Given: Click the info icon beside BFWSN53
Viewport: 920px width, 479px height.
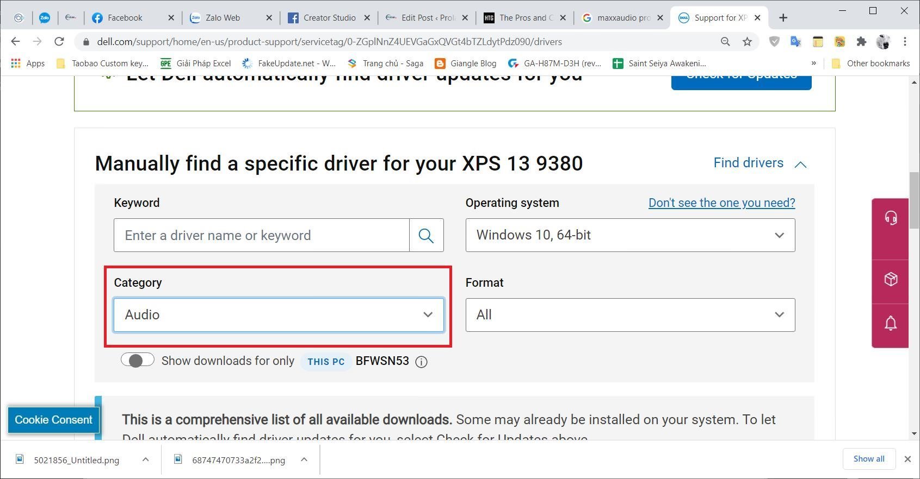Looking at the screenshot, I should (x=421, y=362).
